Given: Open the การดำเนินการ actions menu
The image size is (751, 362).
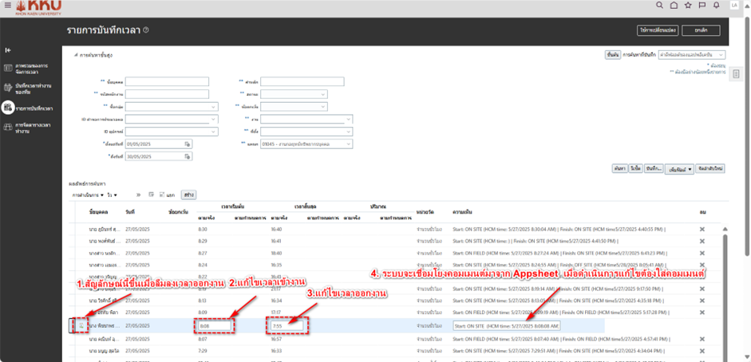Looking at the screenshot, I should click(x=89, y=194).
